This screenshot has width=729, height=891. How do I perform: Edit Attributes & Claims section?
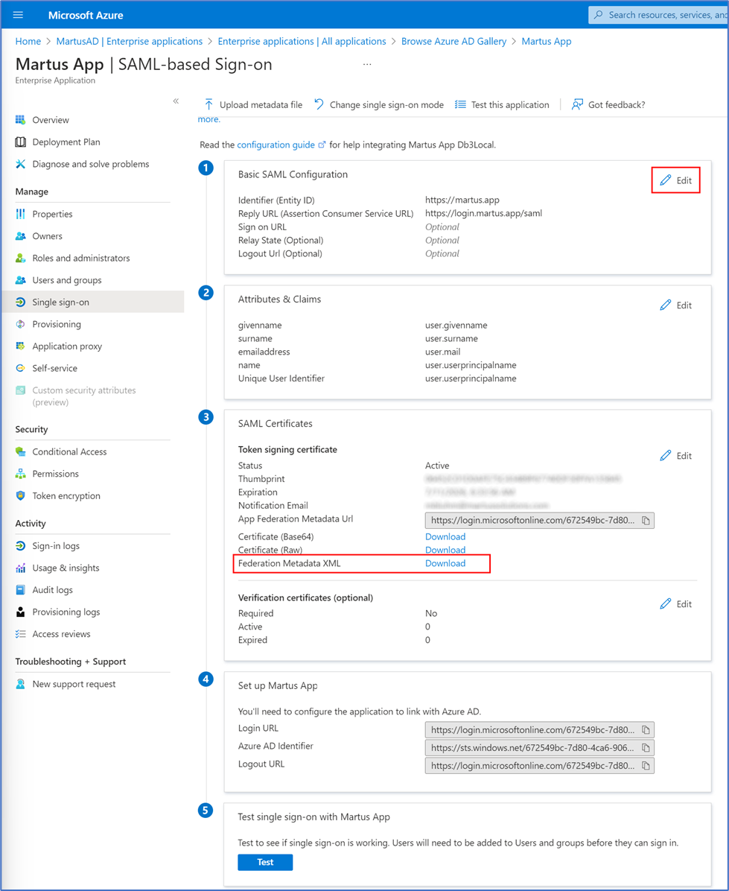(x=675, y=305)
